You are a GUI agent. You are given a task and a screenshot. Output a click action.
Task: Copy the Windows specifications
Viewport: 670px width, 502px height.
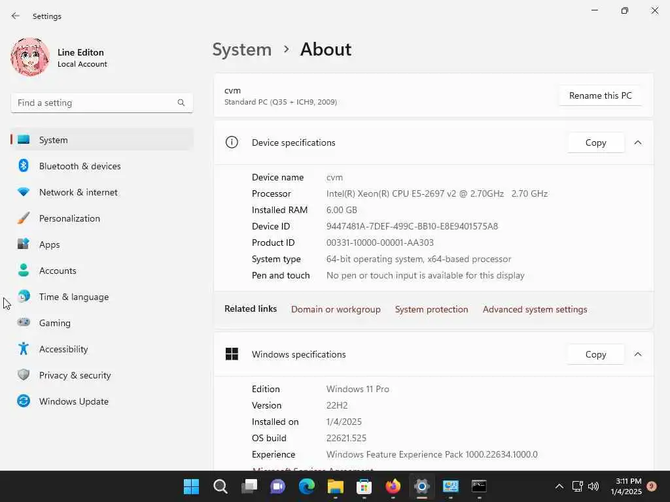point(595,354)
